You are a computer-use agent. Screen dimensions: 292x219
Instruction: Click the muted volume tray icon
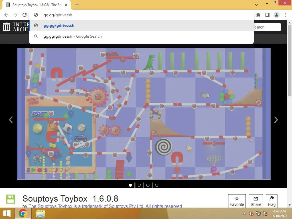(x=252, y=214)
